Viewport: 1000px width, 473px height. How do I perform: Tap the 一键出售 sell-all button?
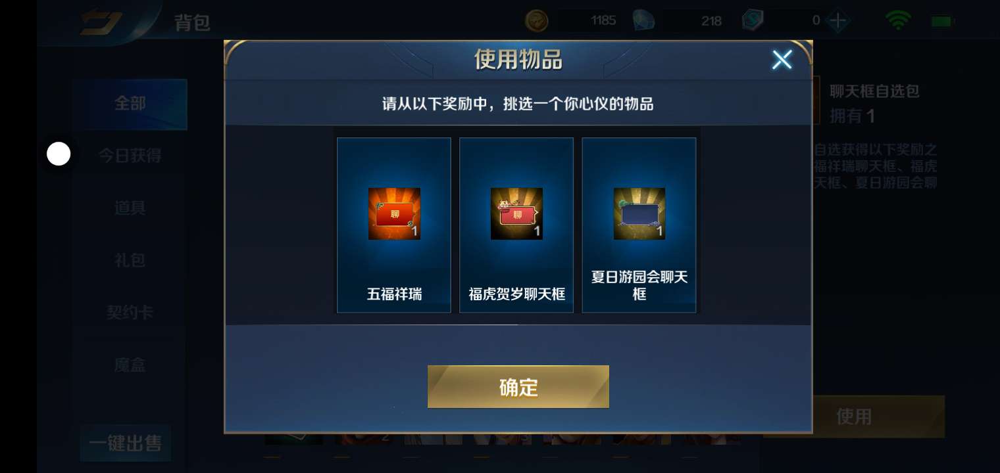[x=126, y=443]
